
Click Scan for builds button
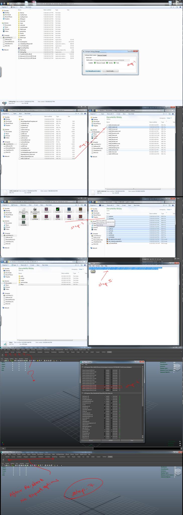(x=110, y=71)
